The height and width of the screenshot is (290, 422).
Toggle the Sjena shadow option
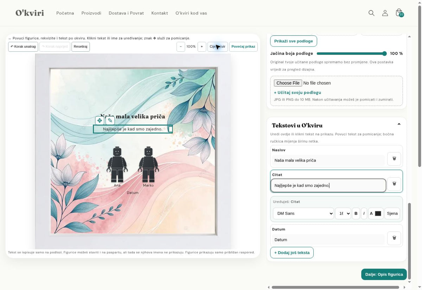coord(392,213)
